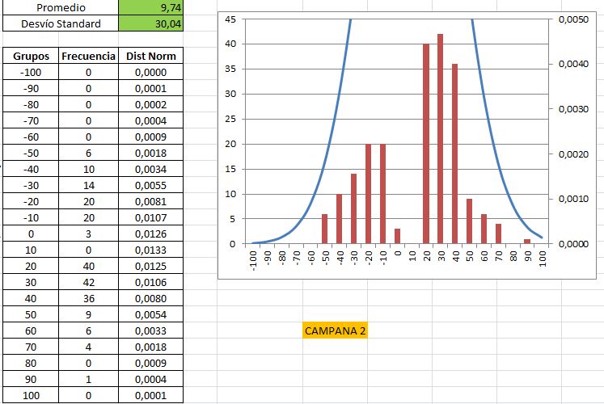This screenshot has width=604, height=404.
Task: Select the small red bar at group 90
Action: [x=527, y=241]
